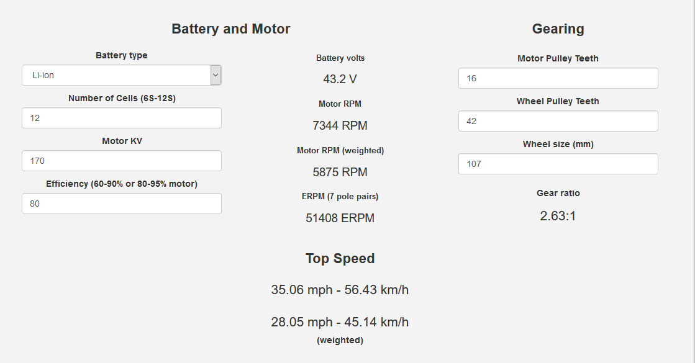Open the Battery type dropdown arrow
The height and width of the screenshot is (363, 695).
(x=216, y=75)
